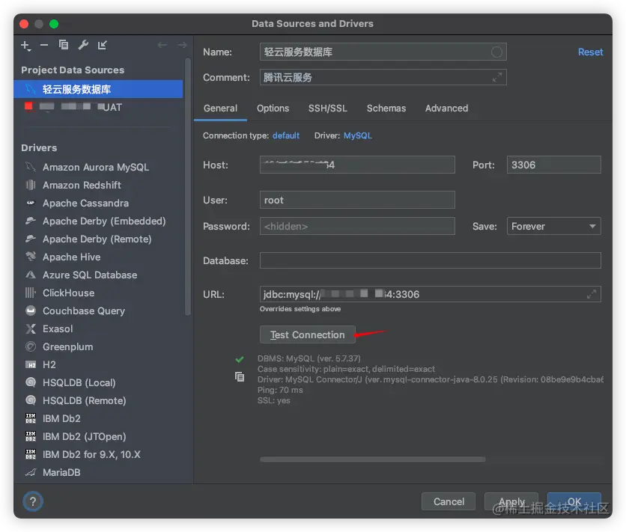Select Apache Derby (Embedded) driver
The image size is (626, 532).
coord(104,221)
